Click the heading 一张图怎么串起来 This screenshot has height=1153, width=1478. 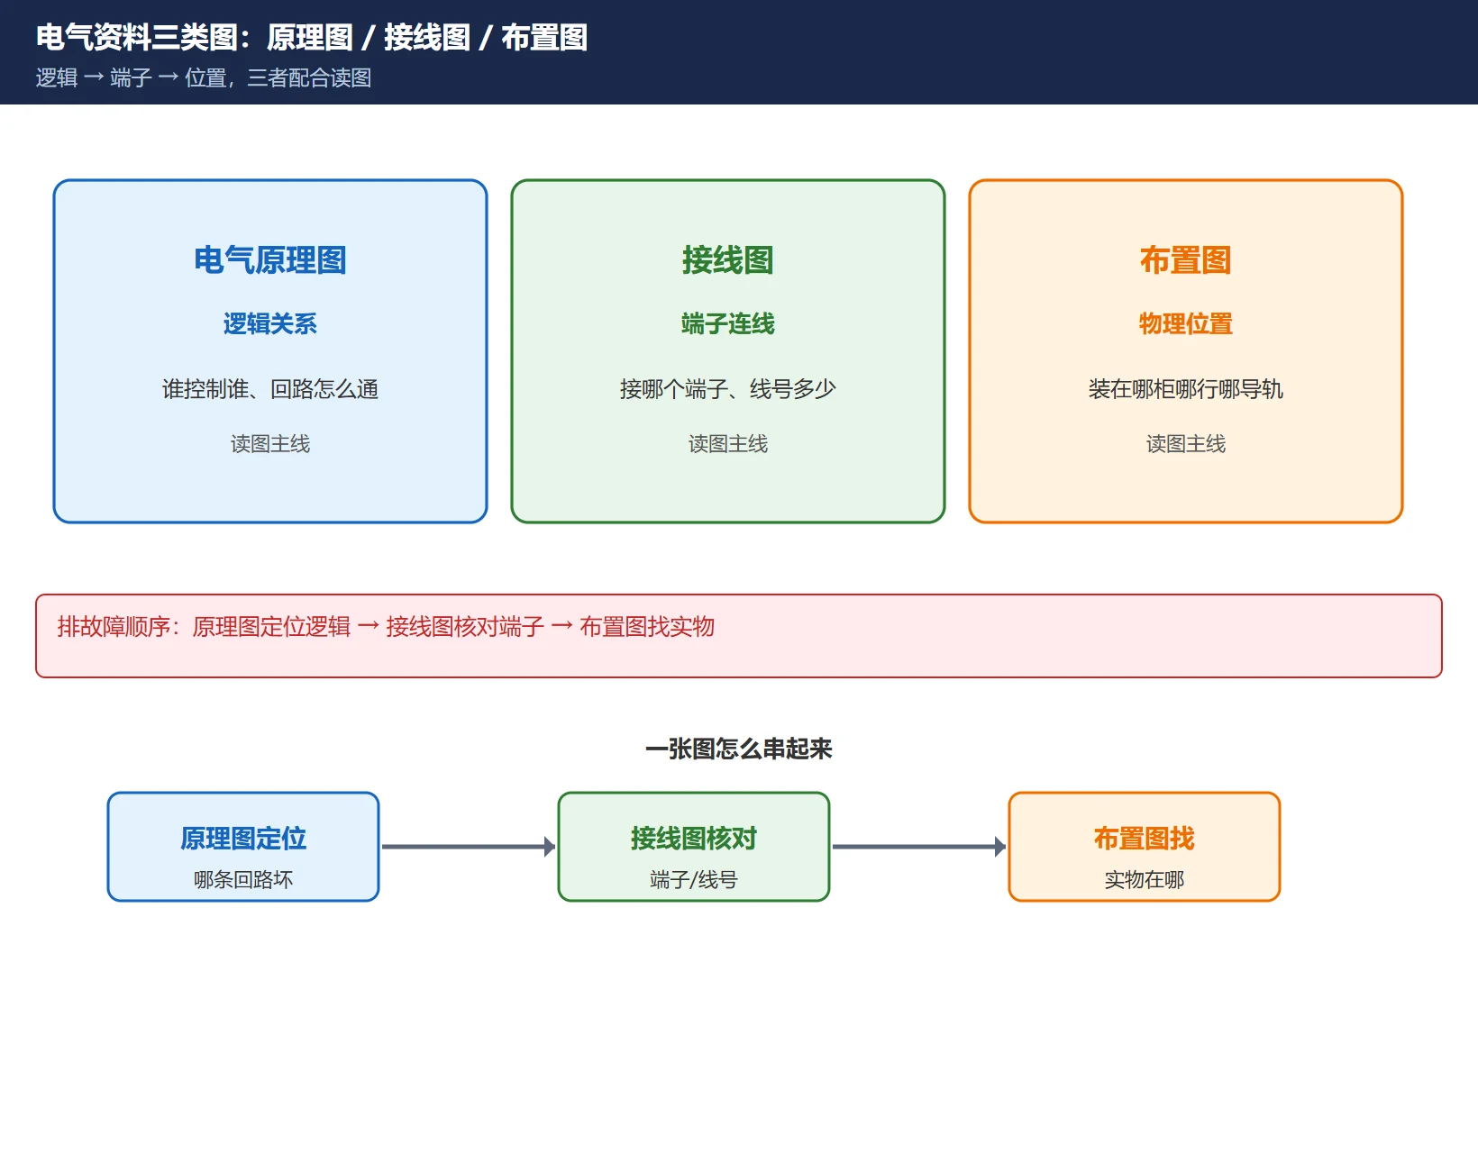(739, 749)
